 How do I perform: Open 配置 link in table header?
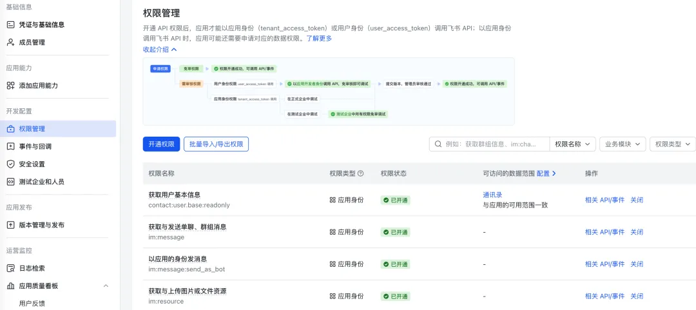click(x=546, y=173)
